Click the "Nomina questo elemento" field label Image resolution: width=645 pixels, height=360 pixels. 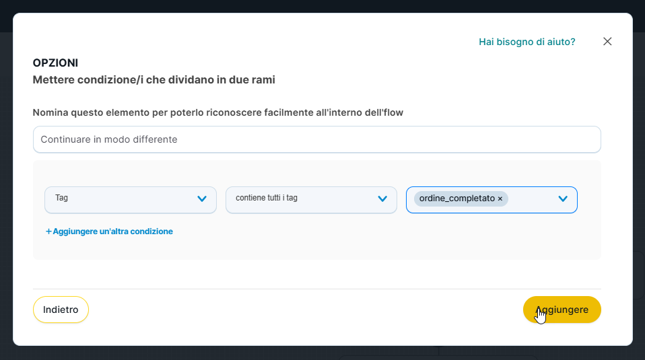coord(217,112)
